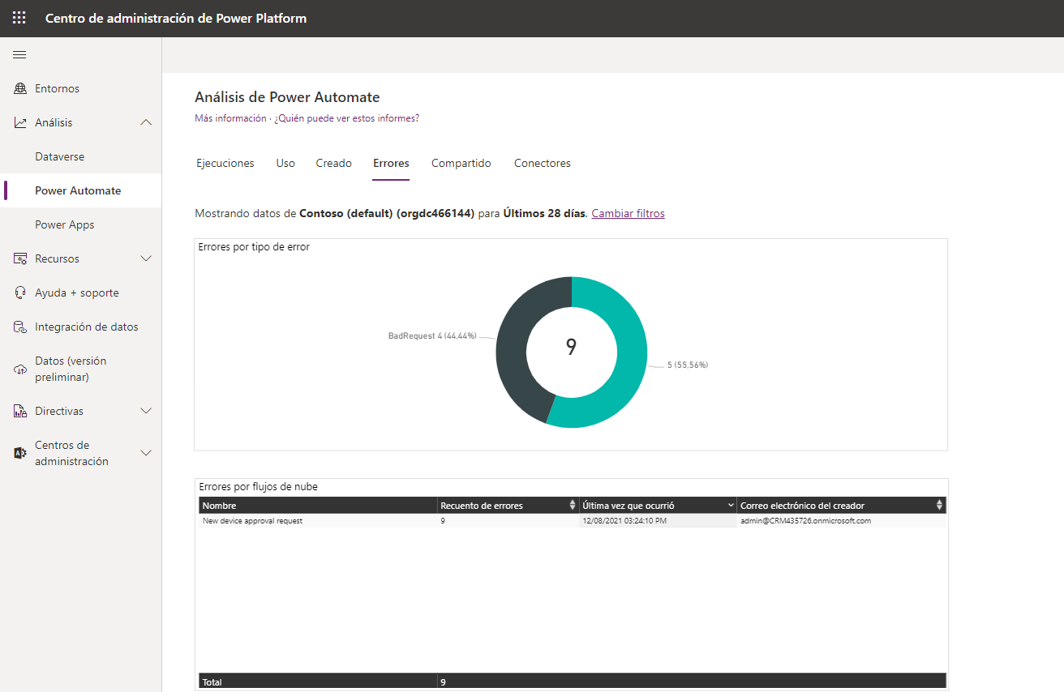Image resolution: width=1064 pixels, height=692 pixels.
Task: Click the Análisis chart icon
Action: point(20,122)
